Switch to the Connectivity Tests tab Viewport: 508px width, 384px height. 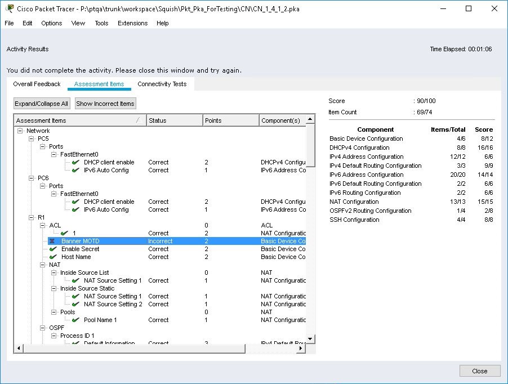(162, 84)
